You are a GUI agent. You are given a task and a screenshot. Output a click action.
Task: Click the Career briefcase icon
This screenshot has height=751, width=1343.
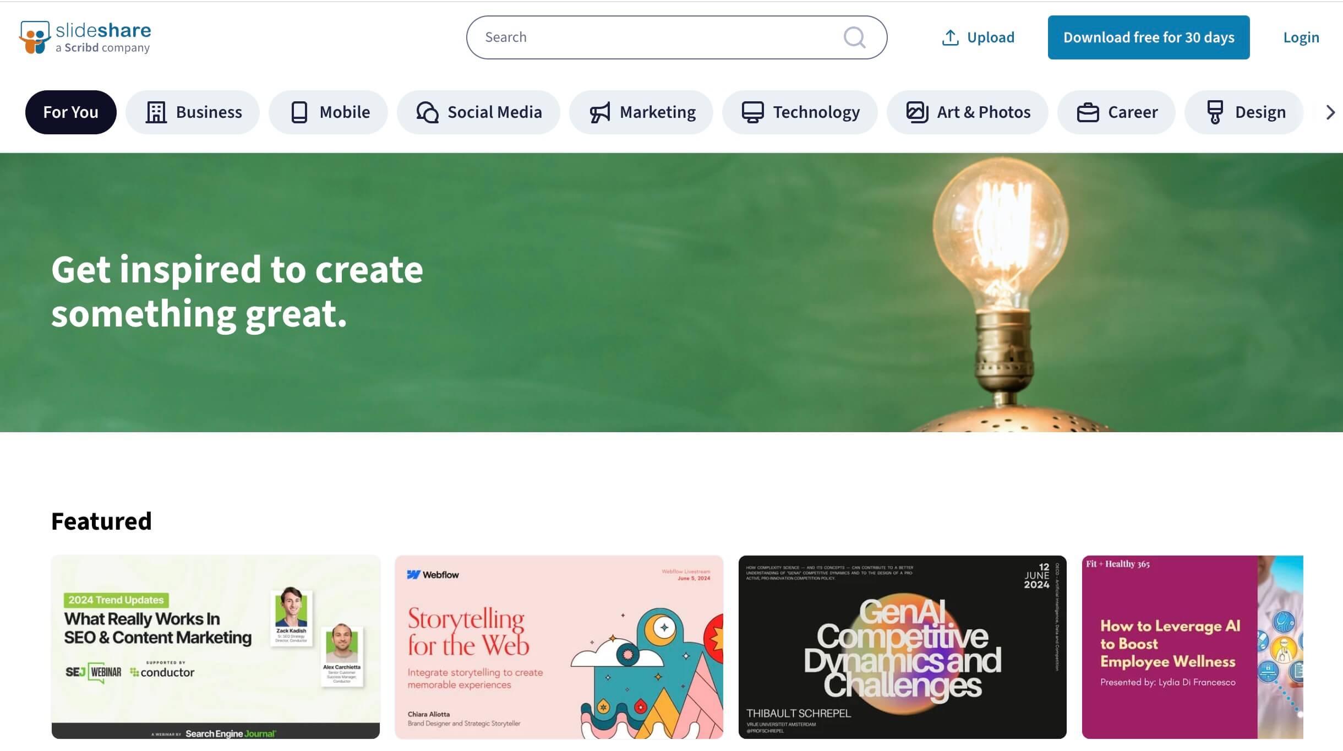(x=1088, y=112)
